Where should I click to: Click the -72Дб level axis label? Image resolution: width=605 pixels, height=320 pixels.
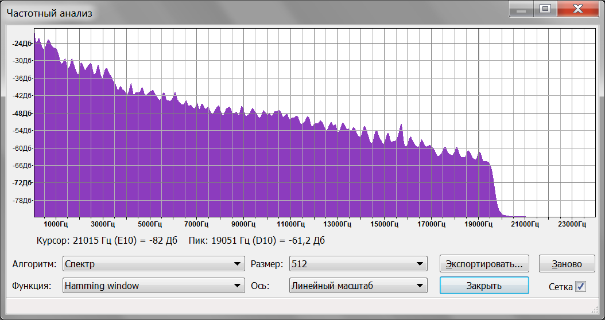pos(22,183)
